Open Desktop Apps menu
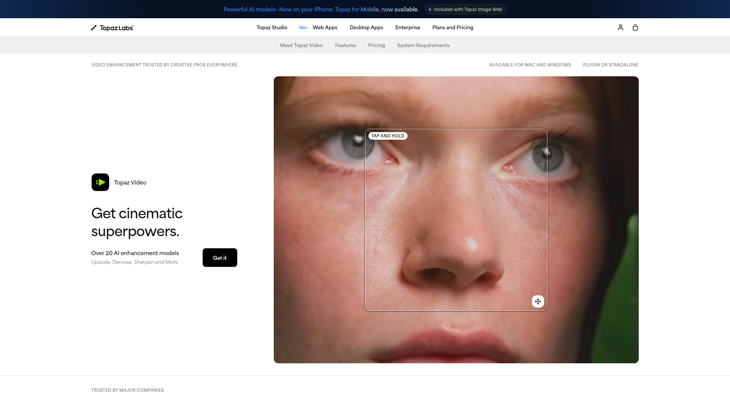The height and width of the screenshot is (410, 730). coord(367,27)
